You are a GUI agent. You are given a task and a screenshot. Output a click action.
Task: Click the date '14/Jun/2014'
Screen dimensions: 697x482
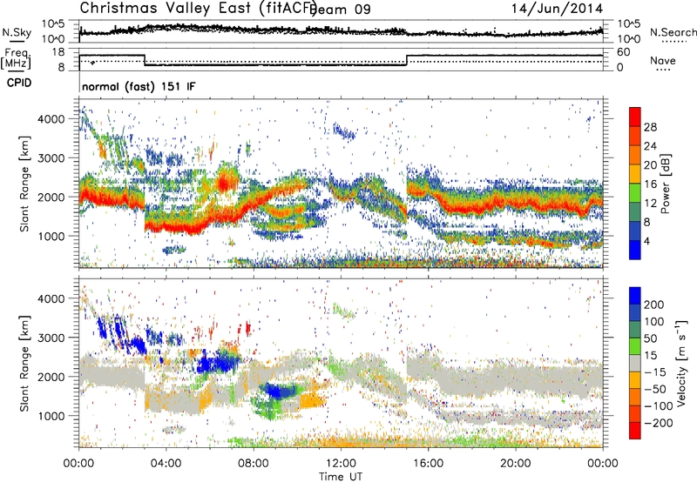557,8
